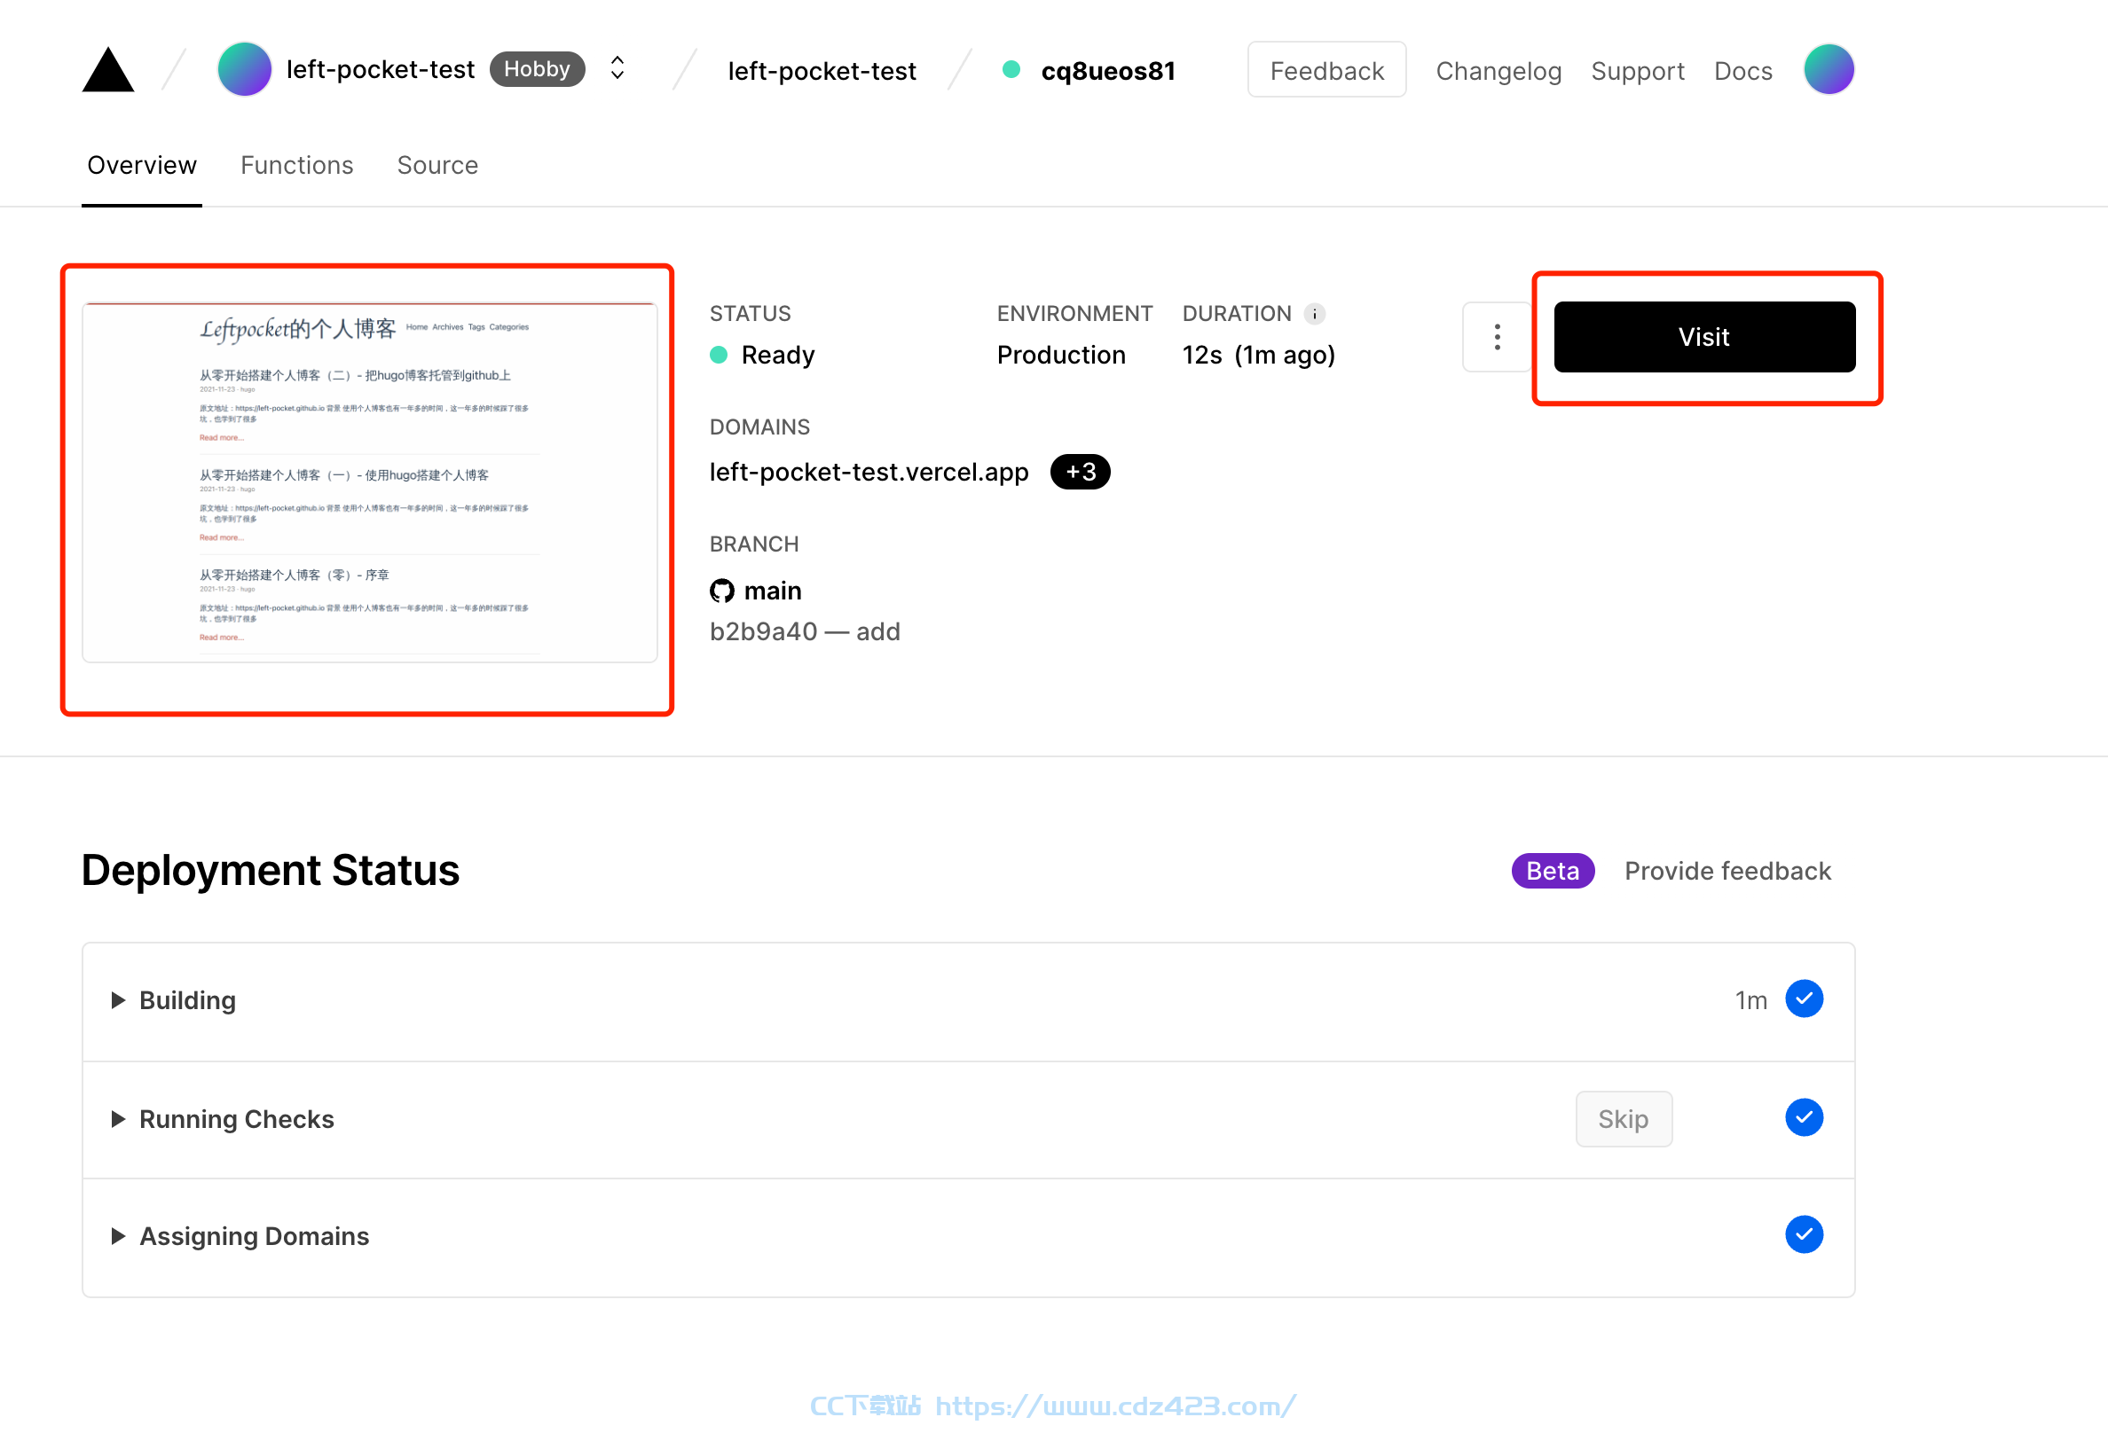Click the Assigning Domains completed checkmark icon
The width and height of the screenshot is (2108, 1433).
click(1805, 1234)
